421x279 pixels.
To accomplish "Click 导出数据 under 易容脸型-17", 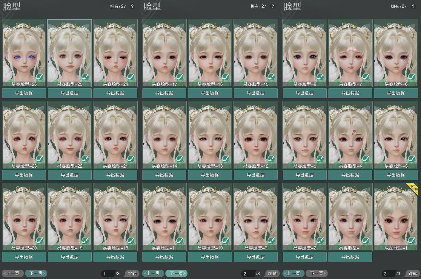I will point(165,93).
